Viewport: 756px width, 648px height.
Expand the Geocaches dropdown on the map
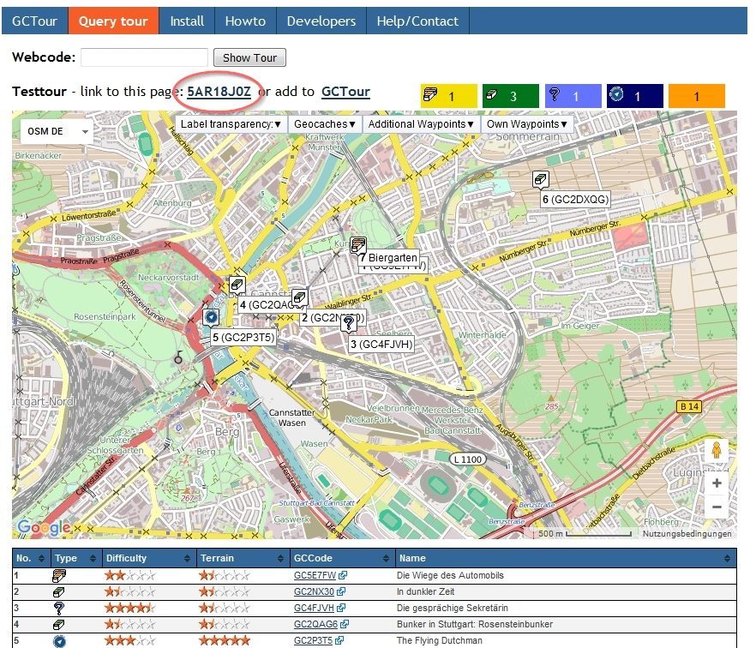[325, 124]
